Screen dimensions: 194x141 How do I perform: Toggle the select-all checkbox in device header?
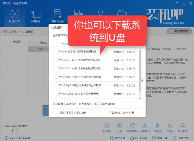(x=31, y=43)
